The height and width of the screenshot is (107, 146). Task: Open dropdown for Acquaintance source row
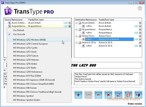click(x=70, y=26)
